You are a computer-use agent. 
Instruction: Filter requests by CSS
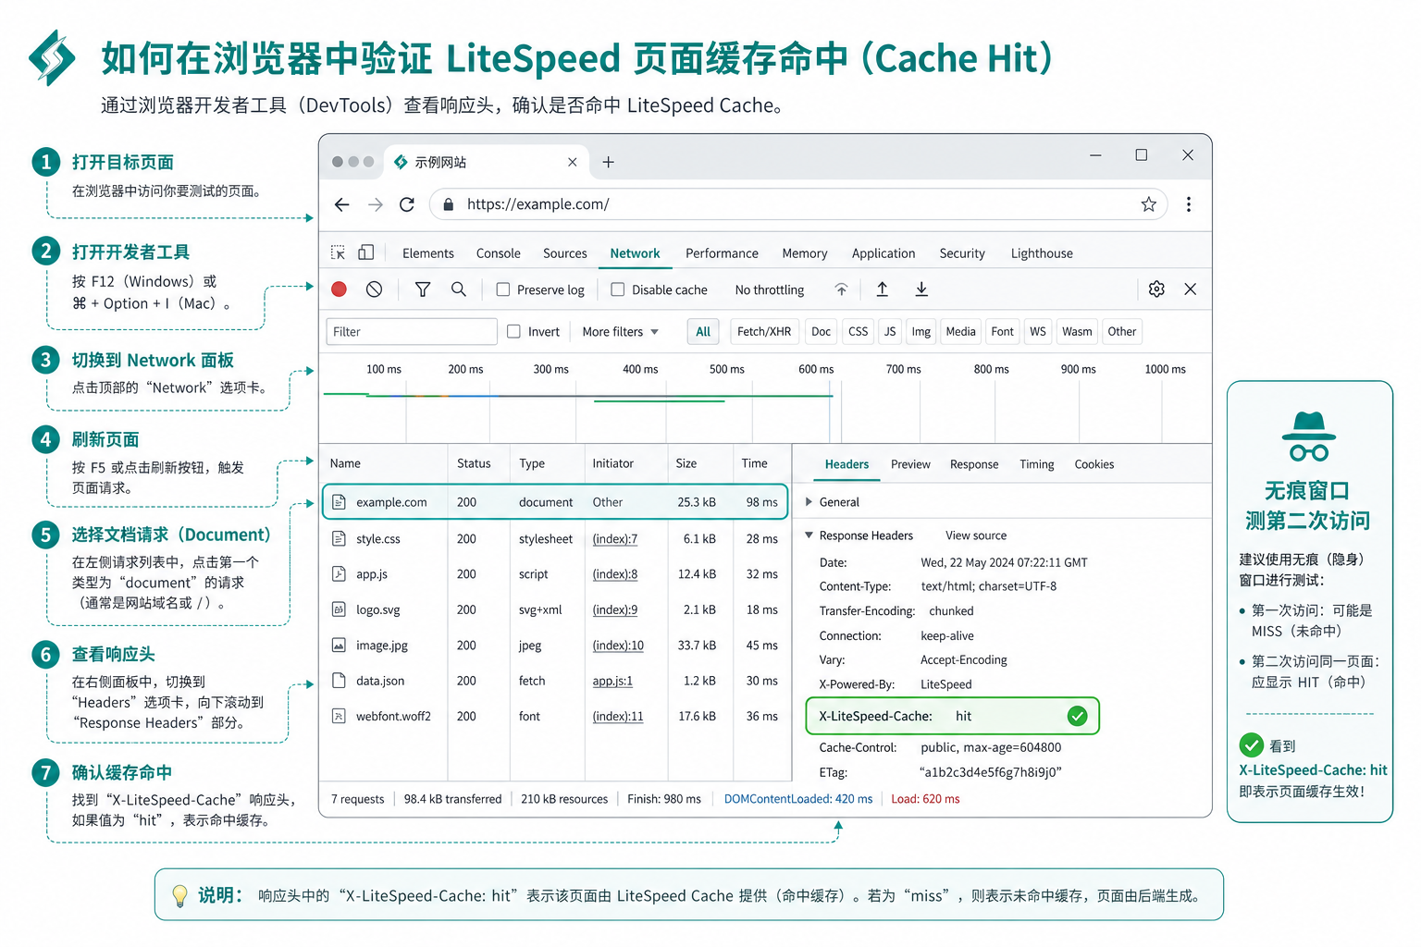859,331
